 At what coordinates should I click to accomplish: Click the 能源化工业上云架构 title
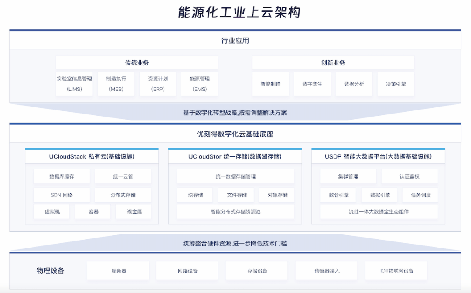(239, 13)
